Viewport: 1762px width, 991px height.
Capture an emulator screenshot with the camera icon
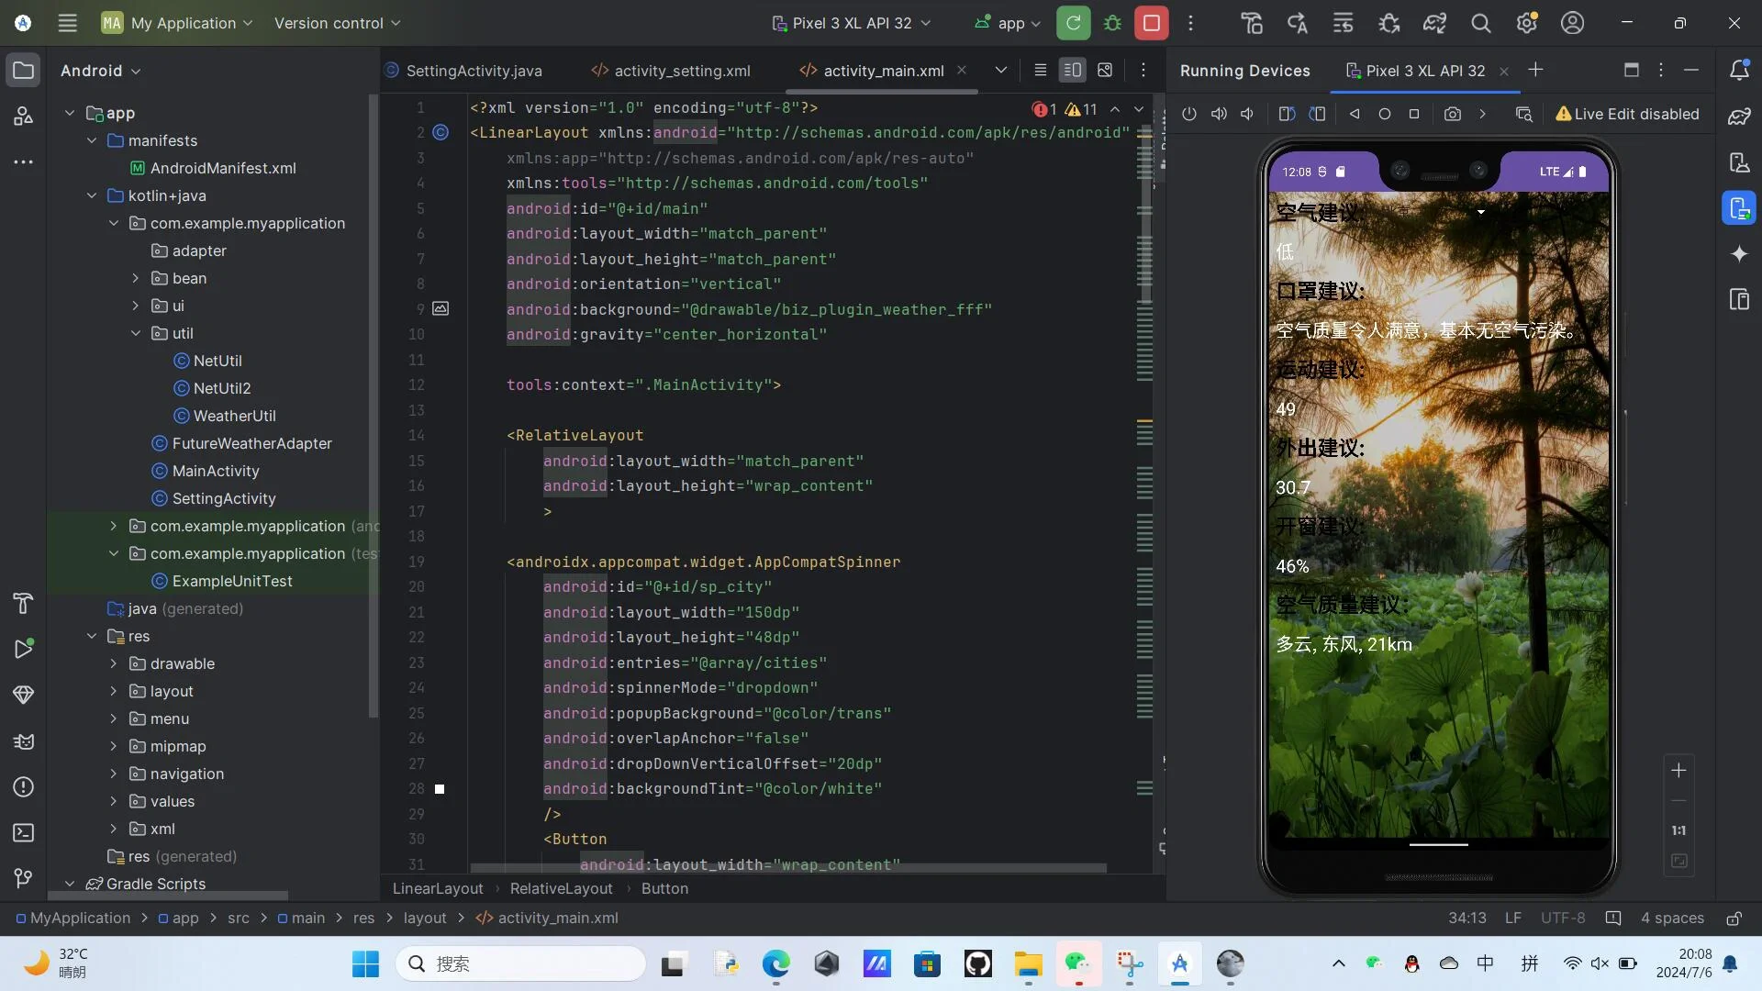[1453, 114]
